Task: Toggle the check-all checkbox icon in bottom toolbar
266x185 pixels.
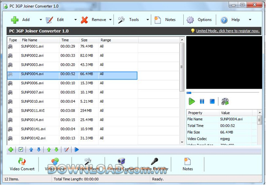Action: tap(21, 149)
